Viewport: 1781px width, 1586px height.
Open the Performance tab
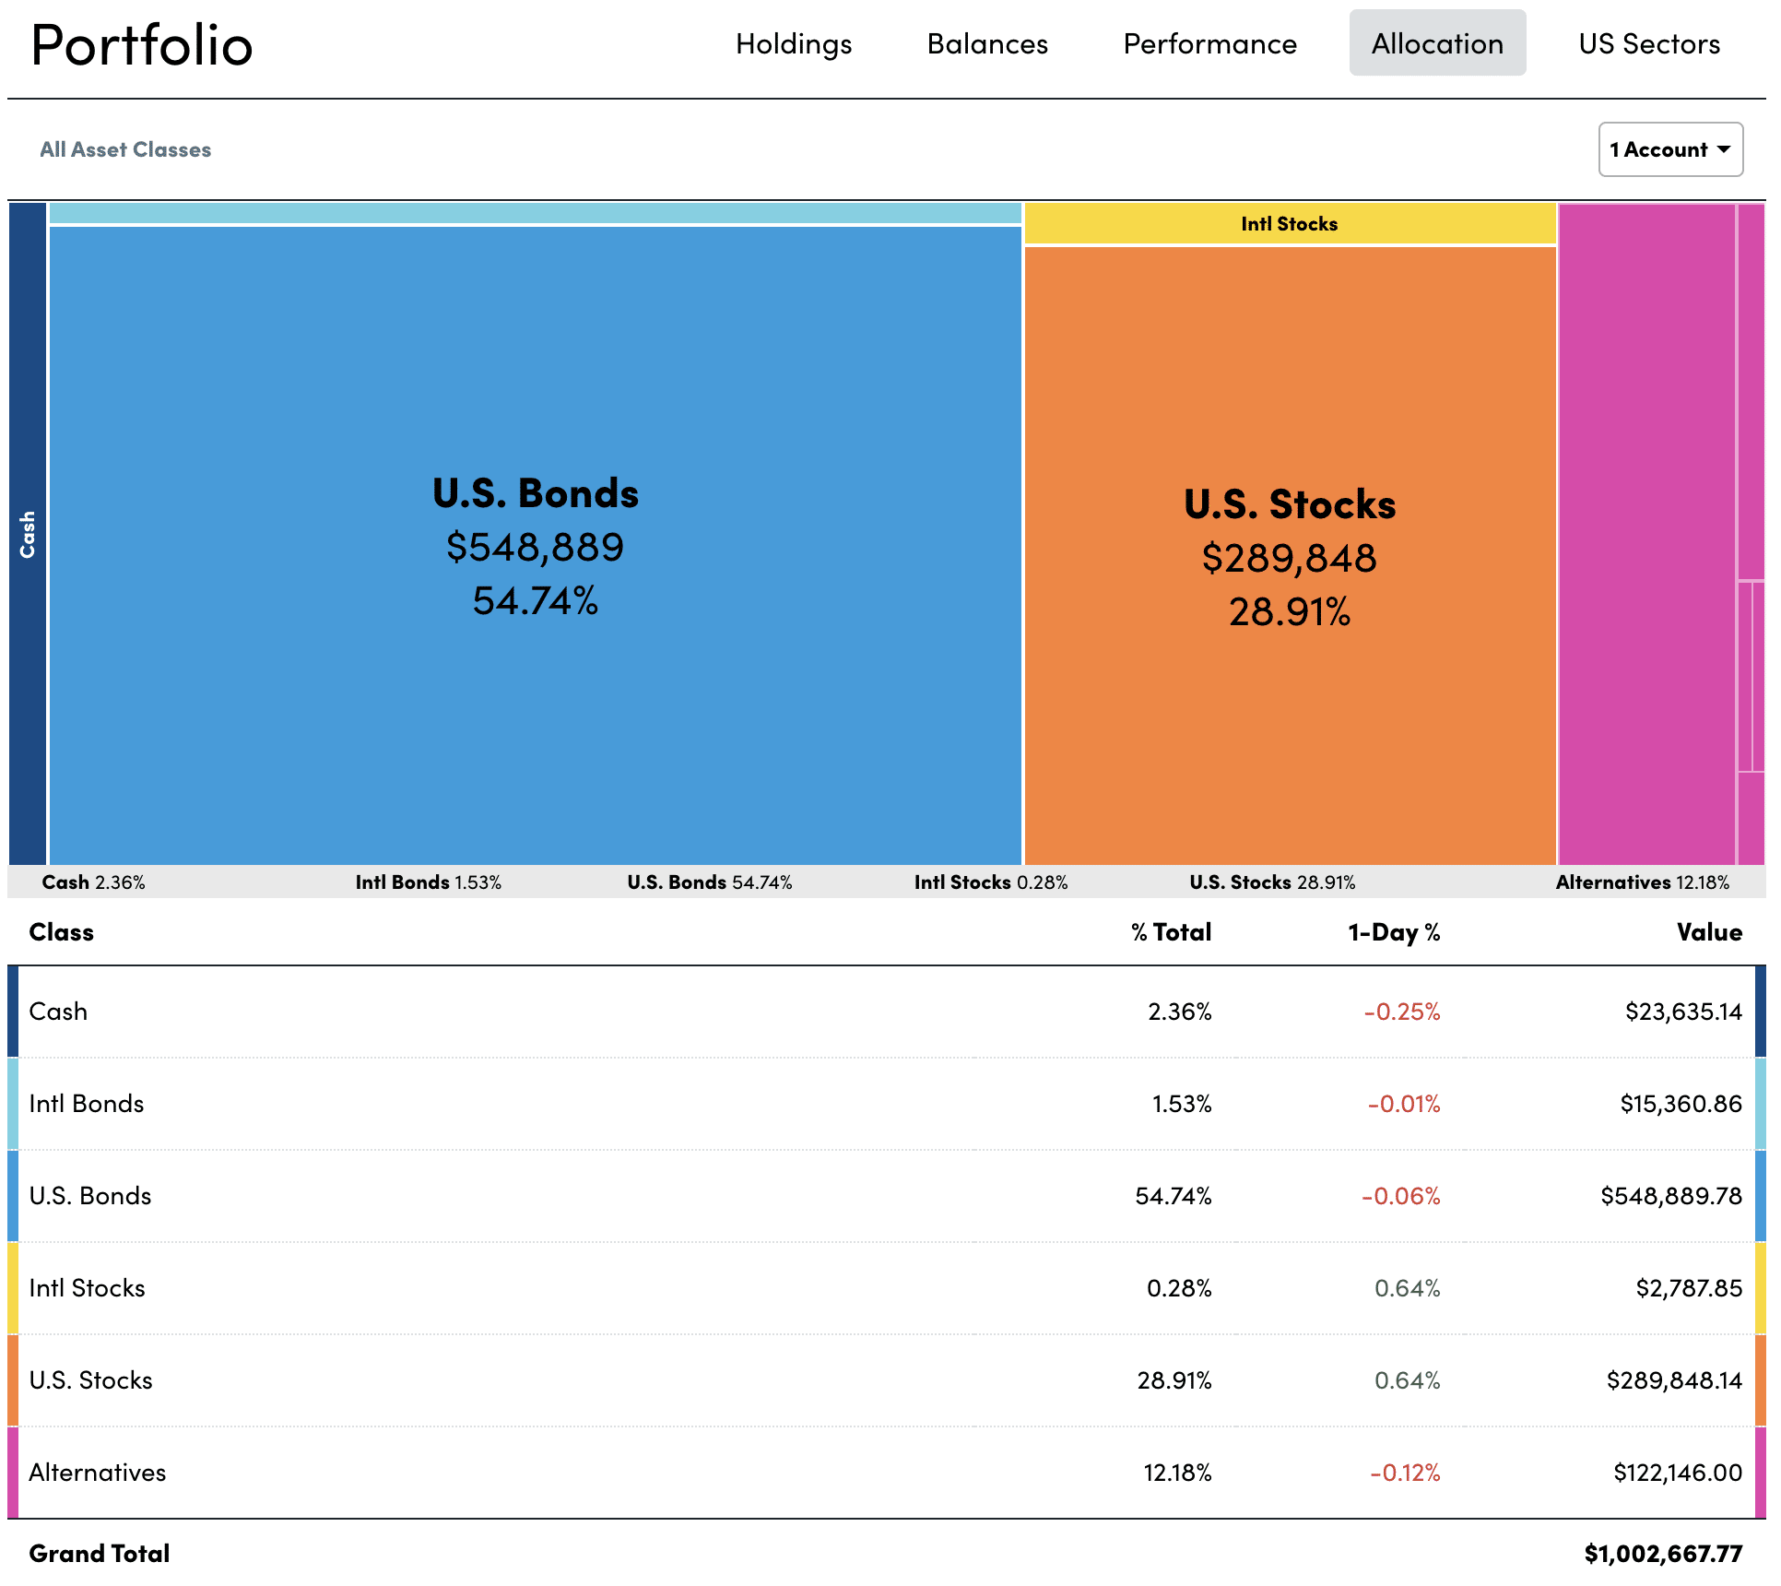(1209, 43)
